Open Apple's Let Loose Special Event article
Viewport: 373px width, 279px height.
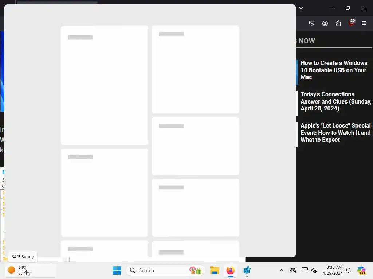coord(335,133)
